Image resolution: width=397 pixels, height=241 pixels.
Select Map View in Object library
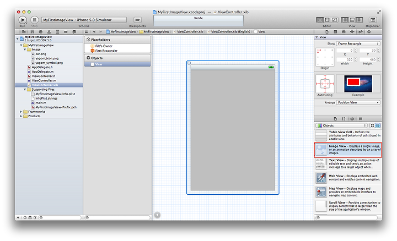point(348,192)
